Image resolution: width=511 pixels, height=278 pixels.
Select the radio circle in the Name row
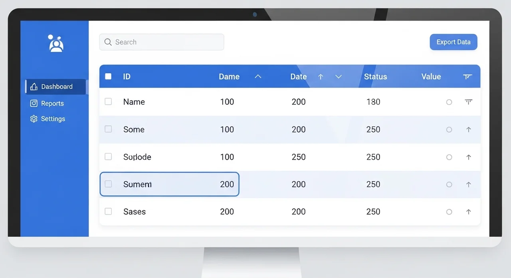coord(449,102)
